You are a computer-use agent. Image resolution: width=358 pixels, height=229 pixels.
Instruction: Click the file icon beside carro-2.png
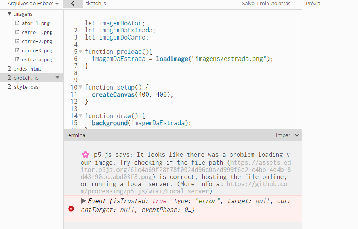coord(17,41)
